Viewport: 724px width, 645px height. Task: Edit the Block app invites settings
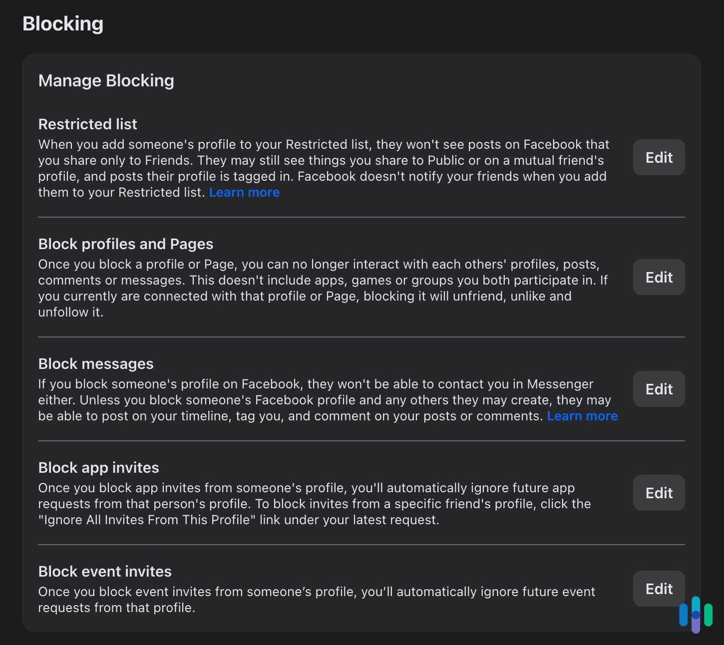pos(658,493)
